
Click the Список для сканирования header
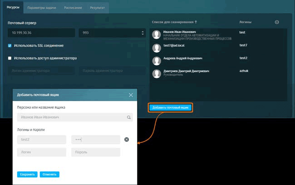(173, 22)
